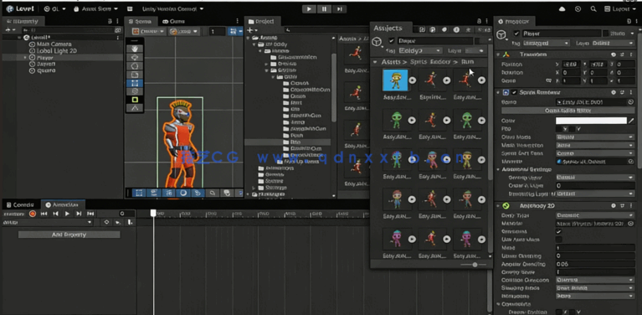
Task: Open the Mask Interaction dropdown
Action: point(595,146)
